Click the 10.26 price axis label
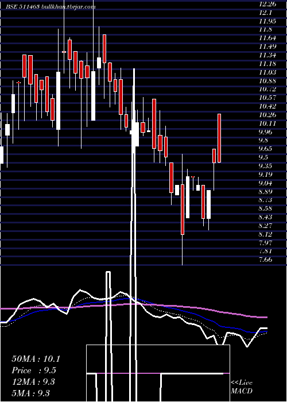The width and height of the screenshot is (287, 402). click(267, 115)
